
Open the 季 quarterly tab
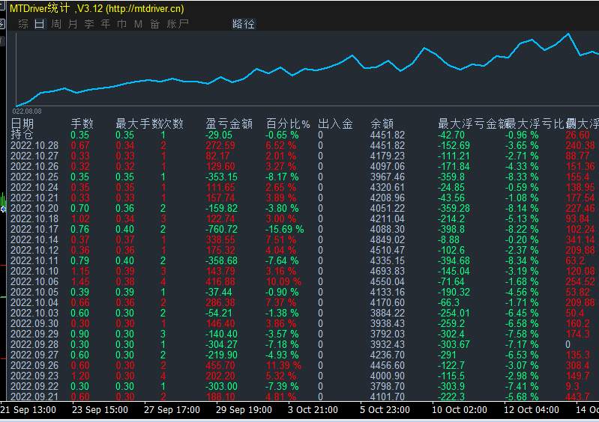coord(89,24)
